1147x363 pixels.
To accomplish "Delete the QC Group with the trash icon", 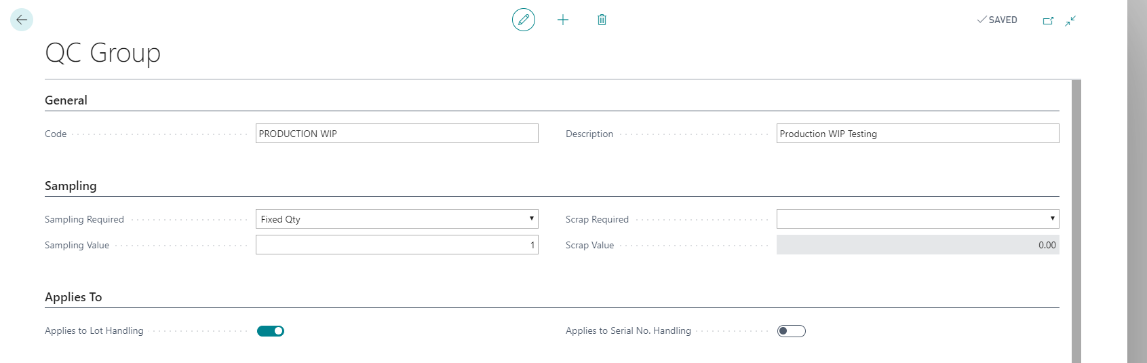I will click(x=602, y=20).
